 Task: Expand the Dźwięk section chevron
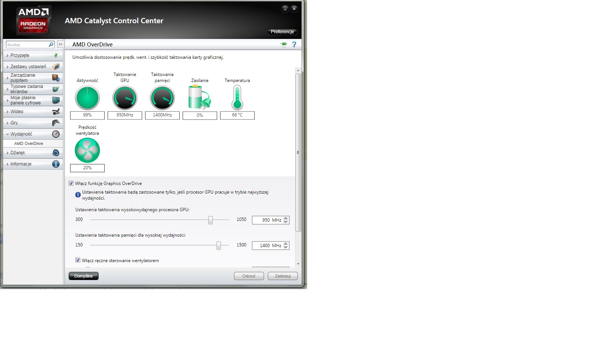[x=7, y=153]
